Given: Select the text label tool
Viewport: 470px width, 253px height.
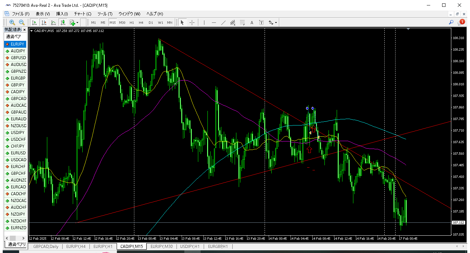Looking at the screenshot, I should tap(261, 22).
